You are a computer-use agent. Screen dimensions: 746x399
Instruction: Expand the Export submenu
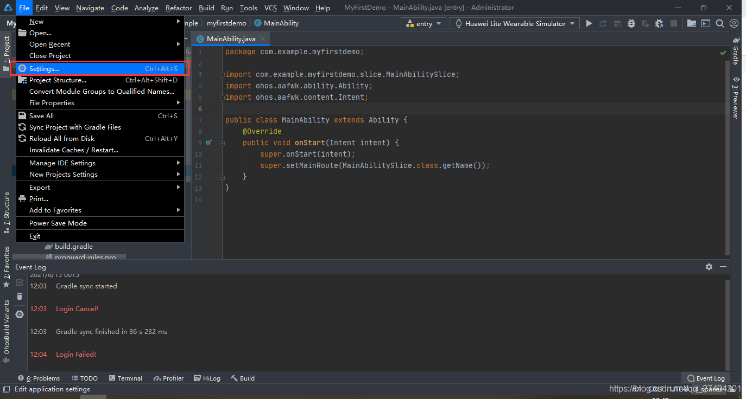100,188
